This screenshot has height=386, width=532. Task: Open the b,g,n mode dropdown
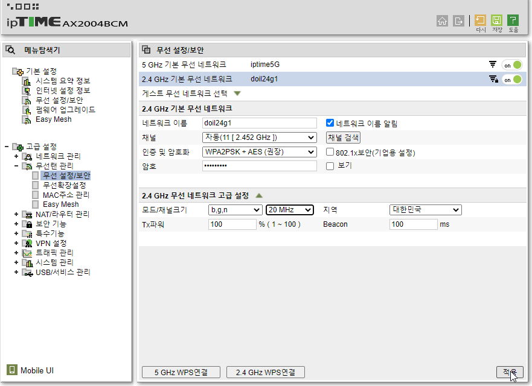(235, 210)
